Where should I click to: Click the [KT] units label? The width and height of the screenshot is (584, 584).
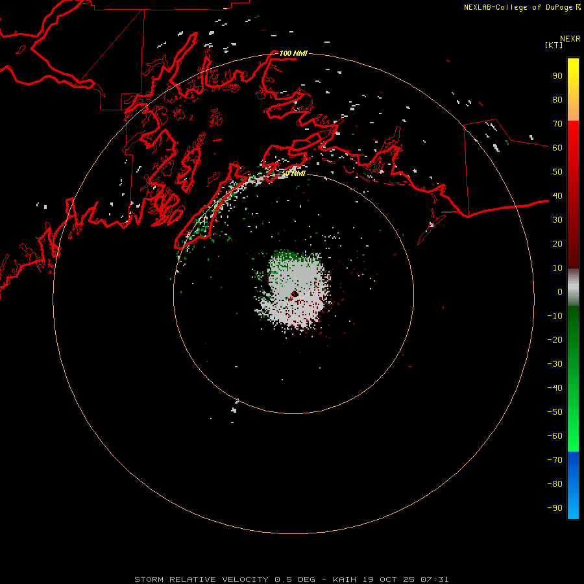click(554, 45)
